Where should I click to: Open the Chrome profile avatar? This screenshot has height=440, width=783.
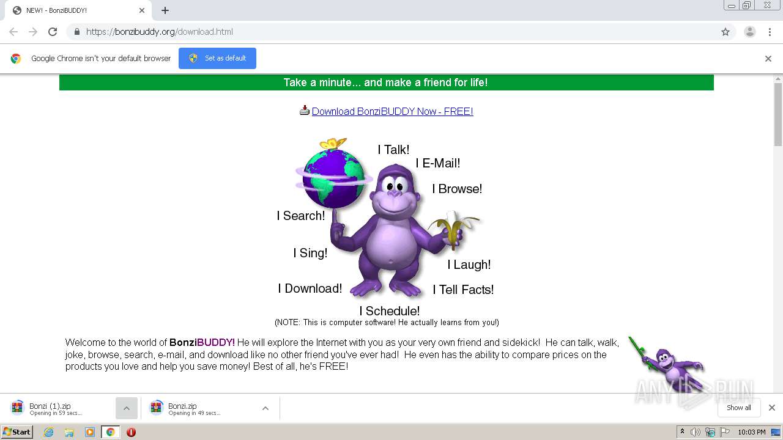click(749, 32)
